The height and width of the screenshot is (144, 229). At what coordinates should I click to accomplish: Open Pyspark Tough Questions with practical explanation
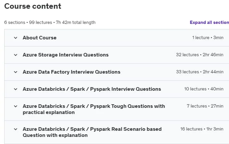[94, 109]
